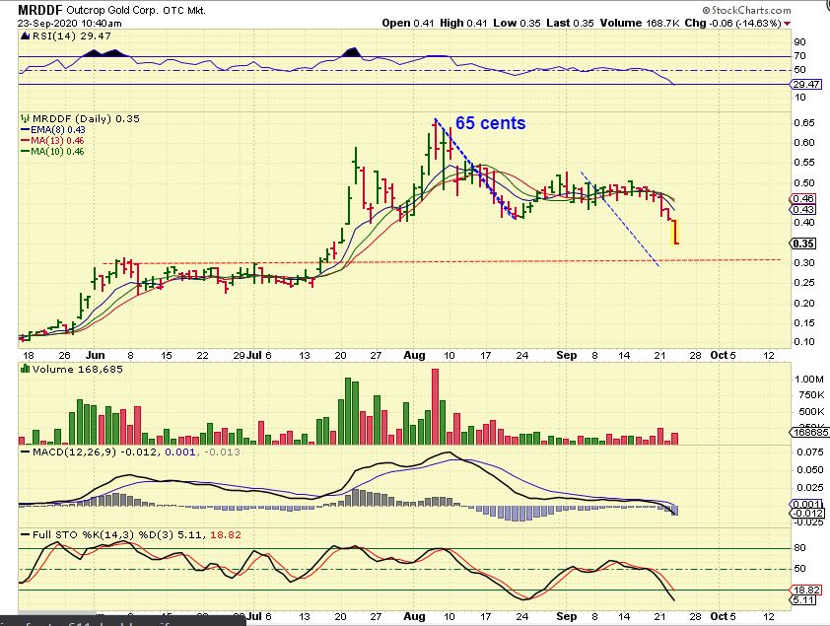
Task: Select the MA(13) 0.46 legend entry
Action: pyautogui.click(x=52, y=141)
